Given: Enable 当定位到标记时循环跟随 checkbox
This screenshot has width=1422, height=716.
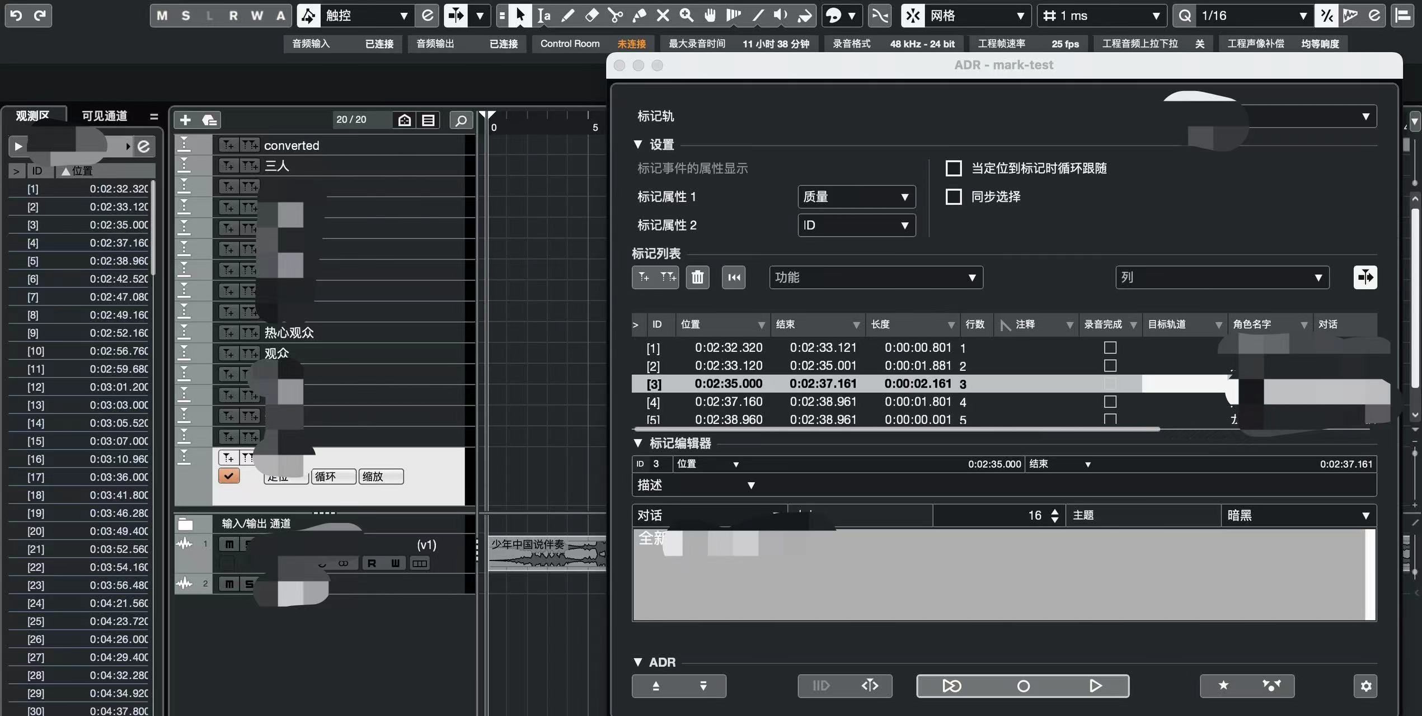Looking at the screenshot, I should pyautogui.click(x=954, y=168).
